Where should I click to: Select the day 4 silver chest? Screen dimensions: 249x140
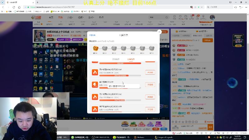click(x=124, y=49)
